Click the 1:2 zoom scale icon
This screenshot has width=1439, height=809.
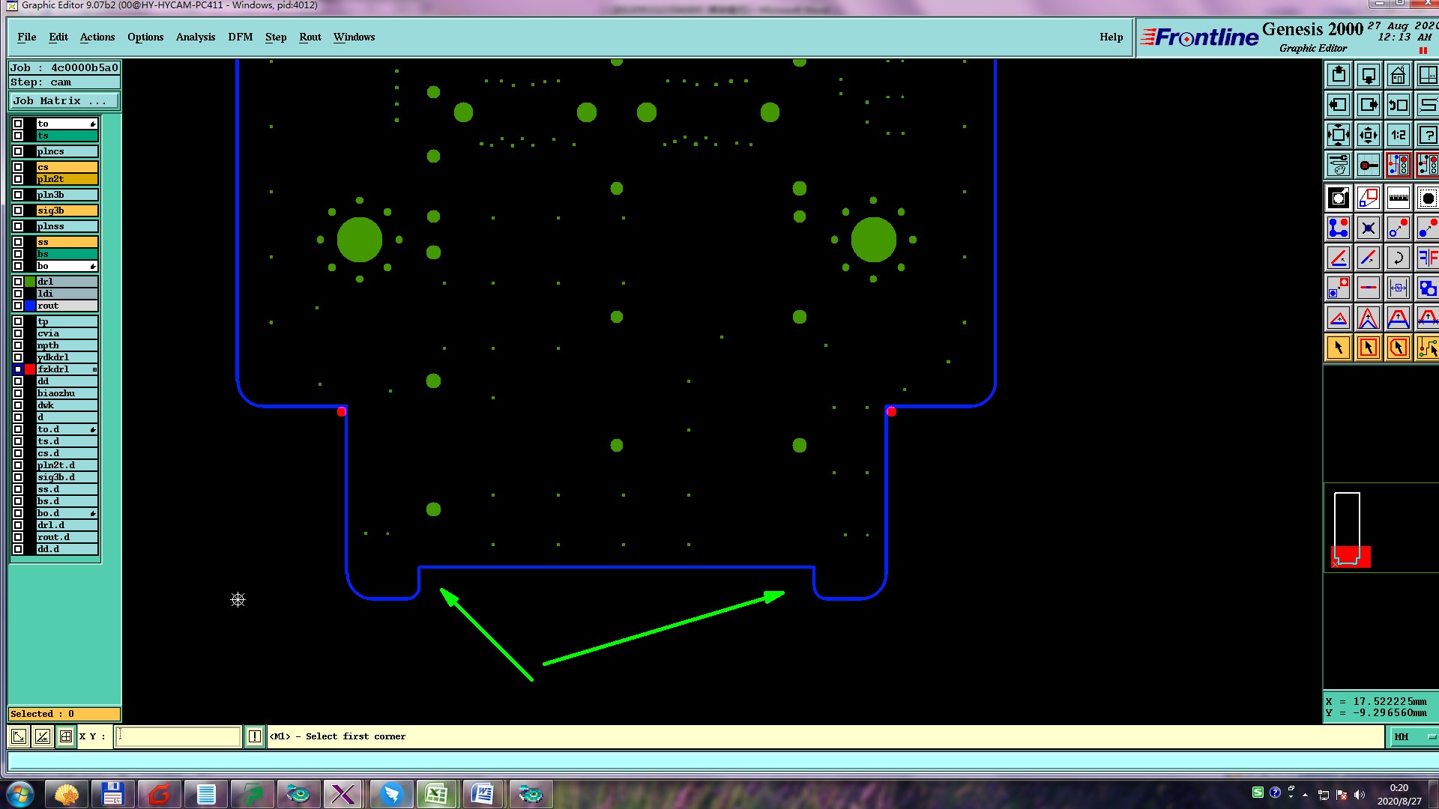click(1398, 136)
